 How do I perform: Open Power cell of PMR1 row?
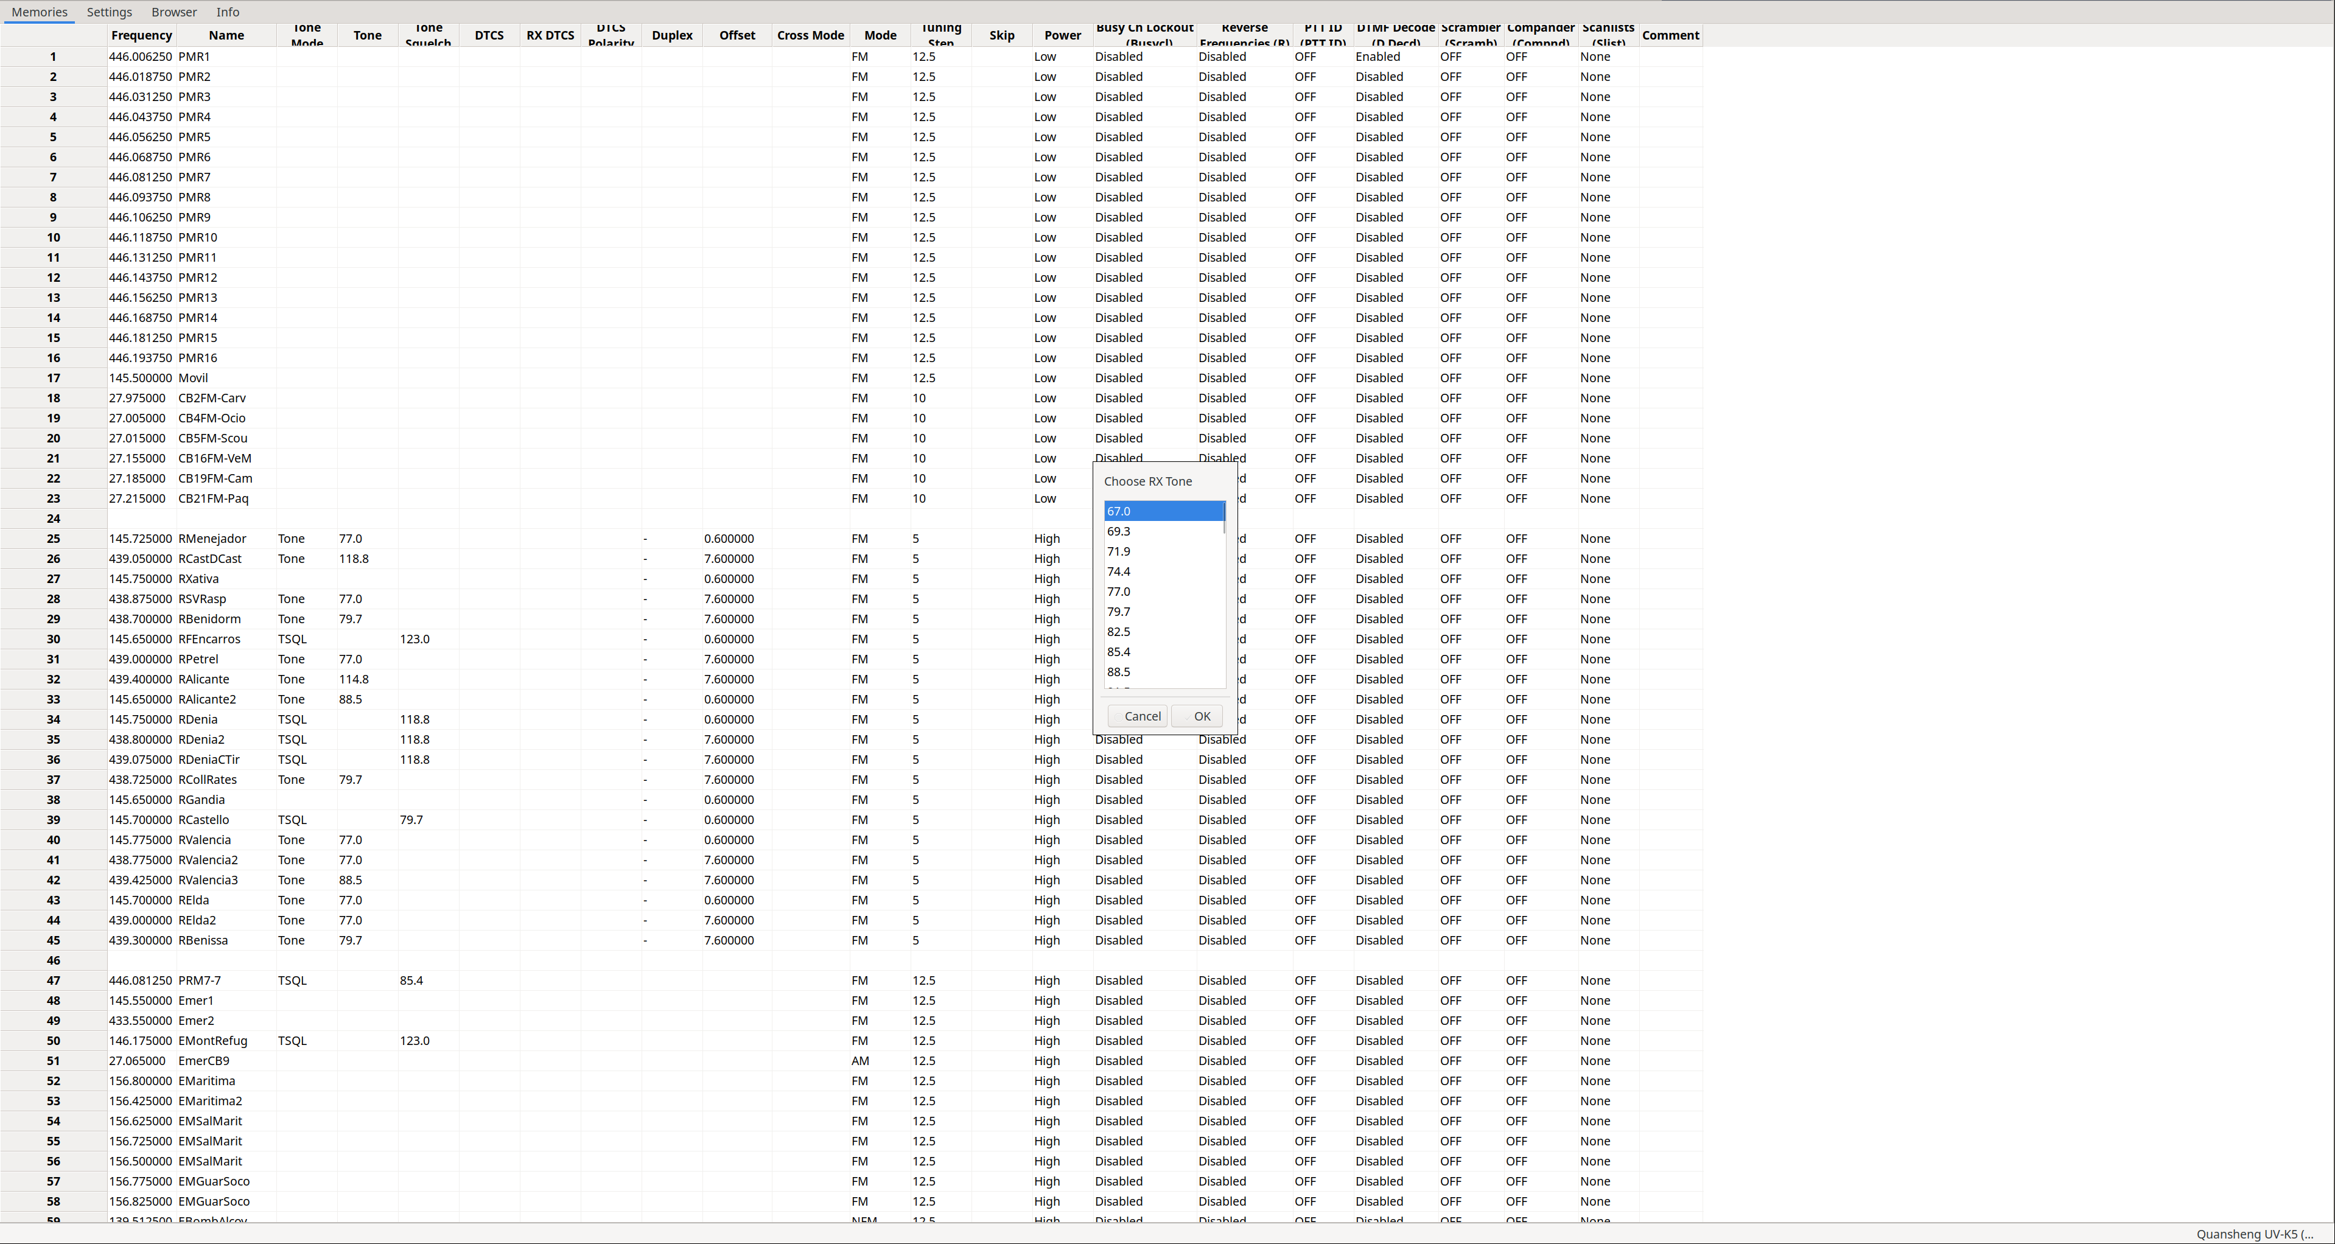click(x=1062, y=56)
